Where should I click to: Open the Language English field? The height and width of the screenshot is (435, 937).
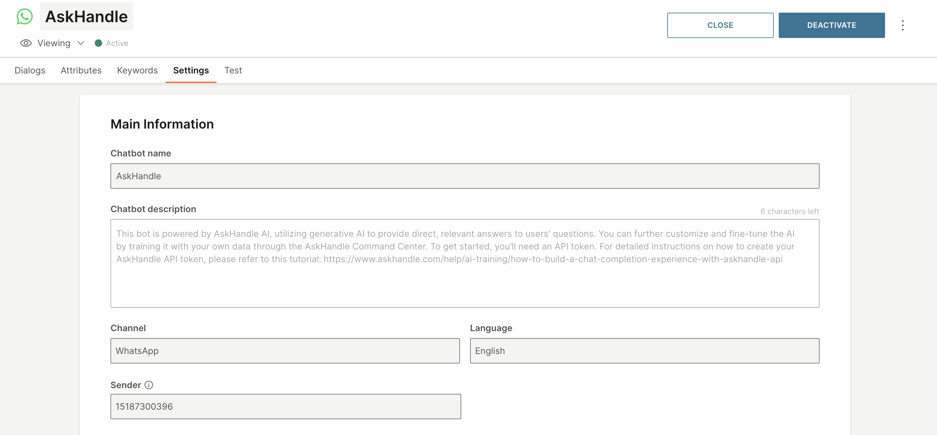644,350
